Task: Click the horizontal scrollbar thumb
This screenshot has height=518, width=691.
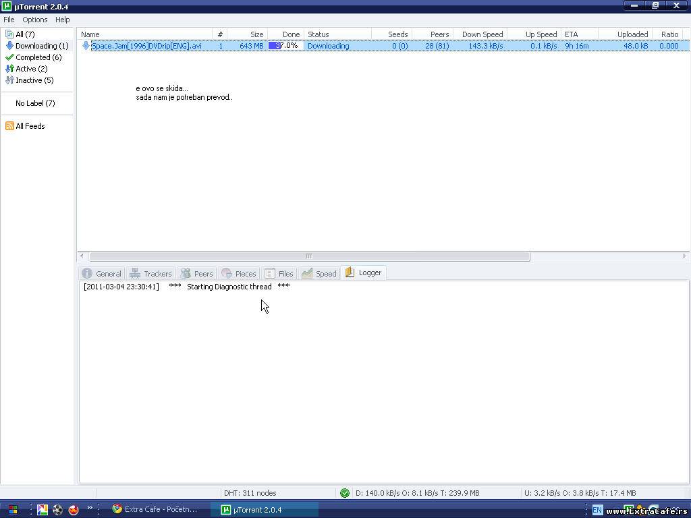Action: coord(309,256)
